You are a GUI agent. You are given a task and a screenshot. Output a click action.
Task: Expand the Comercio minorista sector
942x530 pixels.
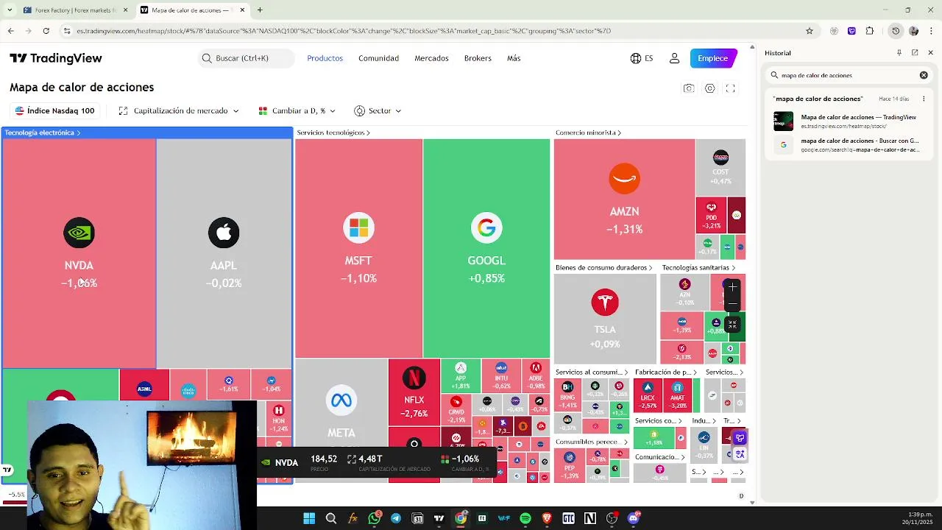(589, 132)
